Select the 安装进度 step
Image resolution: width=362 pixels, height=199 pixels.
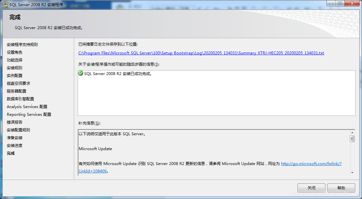point(15,146)
